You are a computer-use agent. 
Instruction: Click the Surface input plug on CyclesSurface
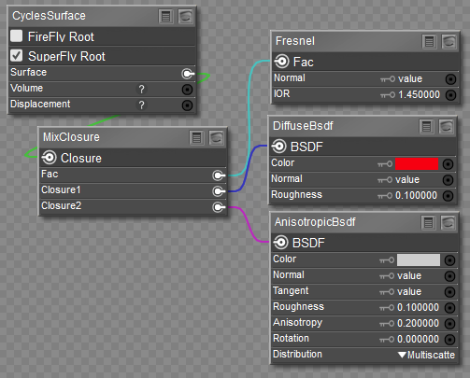[x=188, y=74]
